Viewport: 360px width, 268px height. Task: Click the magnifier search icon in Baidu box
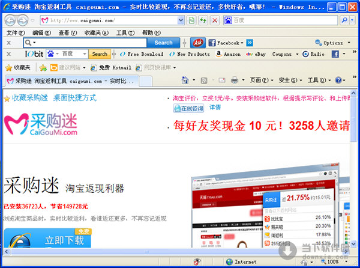click(344, 20)
